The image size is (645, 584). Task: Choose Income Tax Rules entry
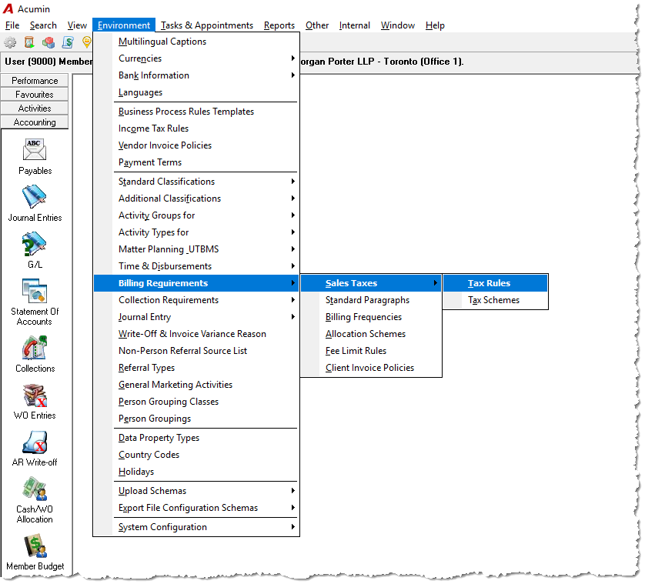click(x=196, y=128)
